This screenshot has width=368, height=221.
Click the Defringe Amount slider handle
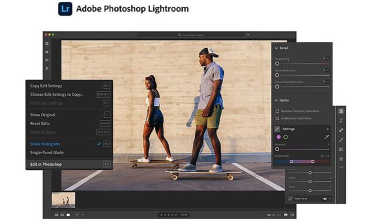coord(277,149)
